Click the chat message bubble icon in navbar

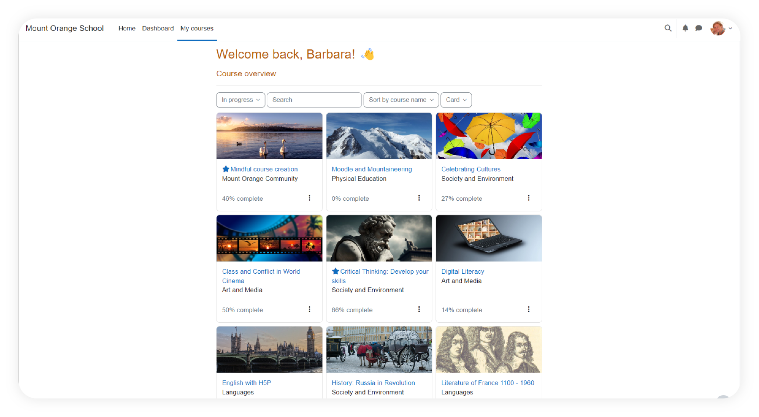pyautogui.click(x=699, y=28)
